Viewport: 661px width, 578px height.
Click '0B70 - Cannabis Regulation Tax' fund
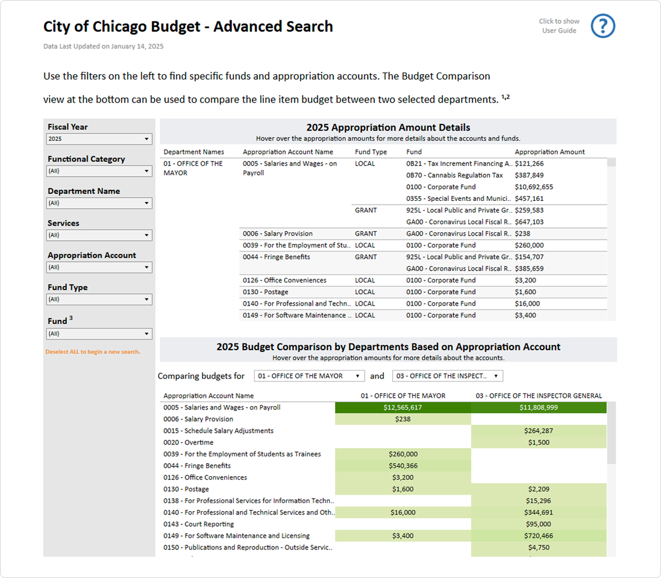(454, 175)
